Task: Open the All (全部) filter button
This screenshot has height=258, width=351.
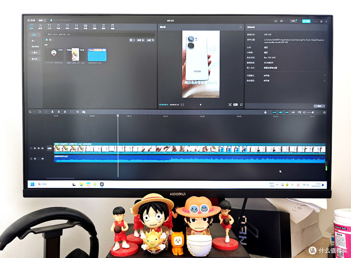Action: [150, 40]
